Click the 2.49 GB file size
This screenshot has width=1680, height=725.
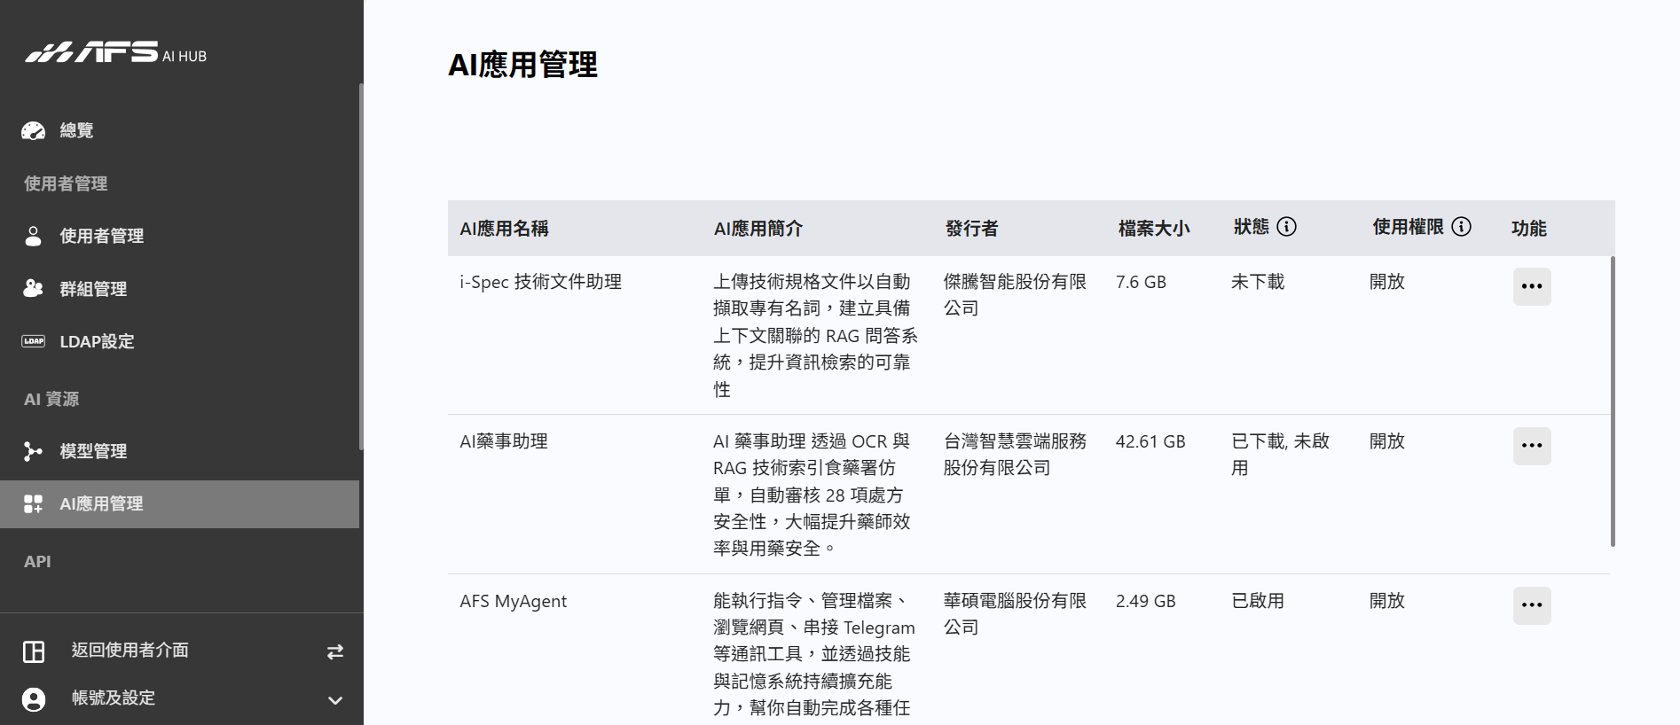pos(1145,601)
